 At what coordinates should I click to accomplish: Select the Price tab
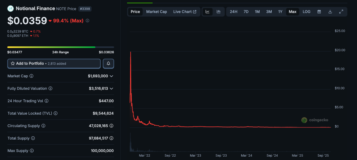(x=135, y=12)
